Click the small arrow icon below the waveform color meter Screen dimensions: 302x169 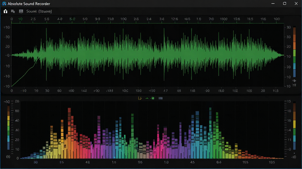click(294, 81)
